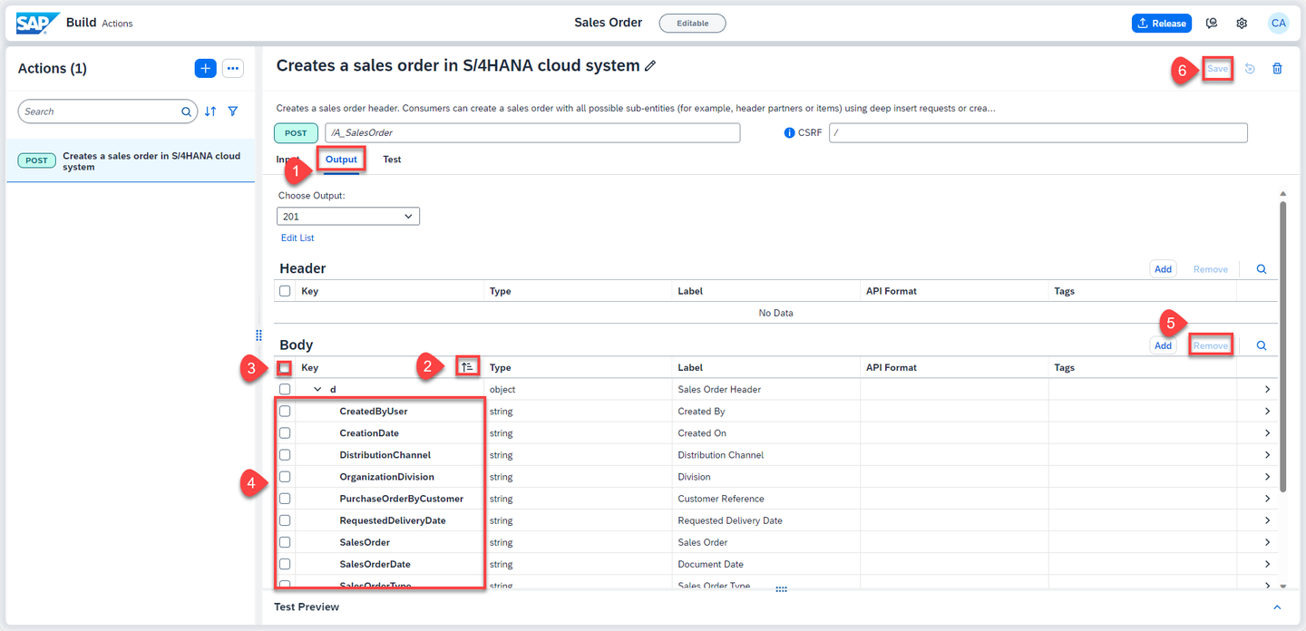The height and width of the screenshot is (631, 1306).
Task: Click the Editable status badge
Action: point(692,24)
